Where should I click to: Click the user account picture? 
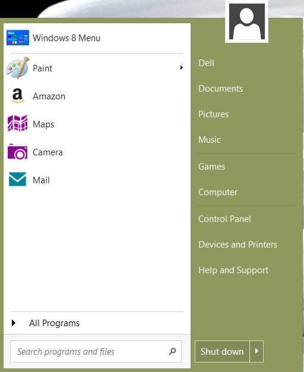pos(247,21)
